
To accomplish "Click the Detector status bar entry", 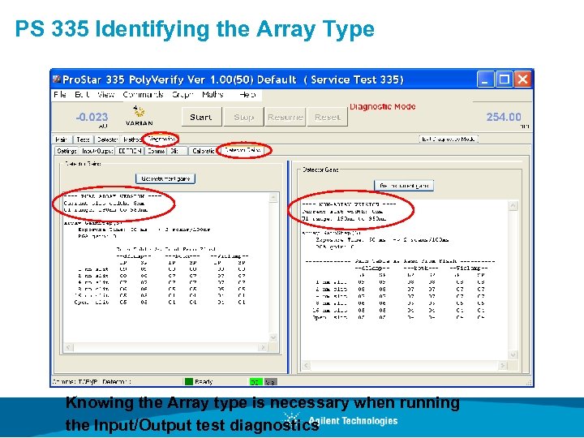I will tap(117, 382).
